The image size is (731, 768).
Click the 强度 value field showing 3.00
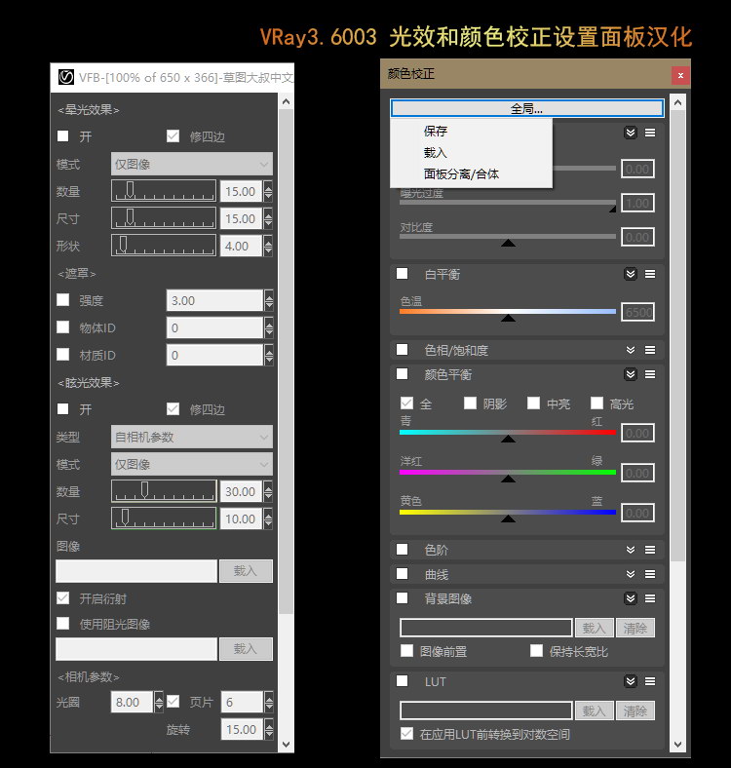click(x=214, y=300)
